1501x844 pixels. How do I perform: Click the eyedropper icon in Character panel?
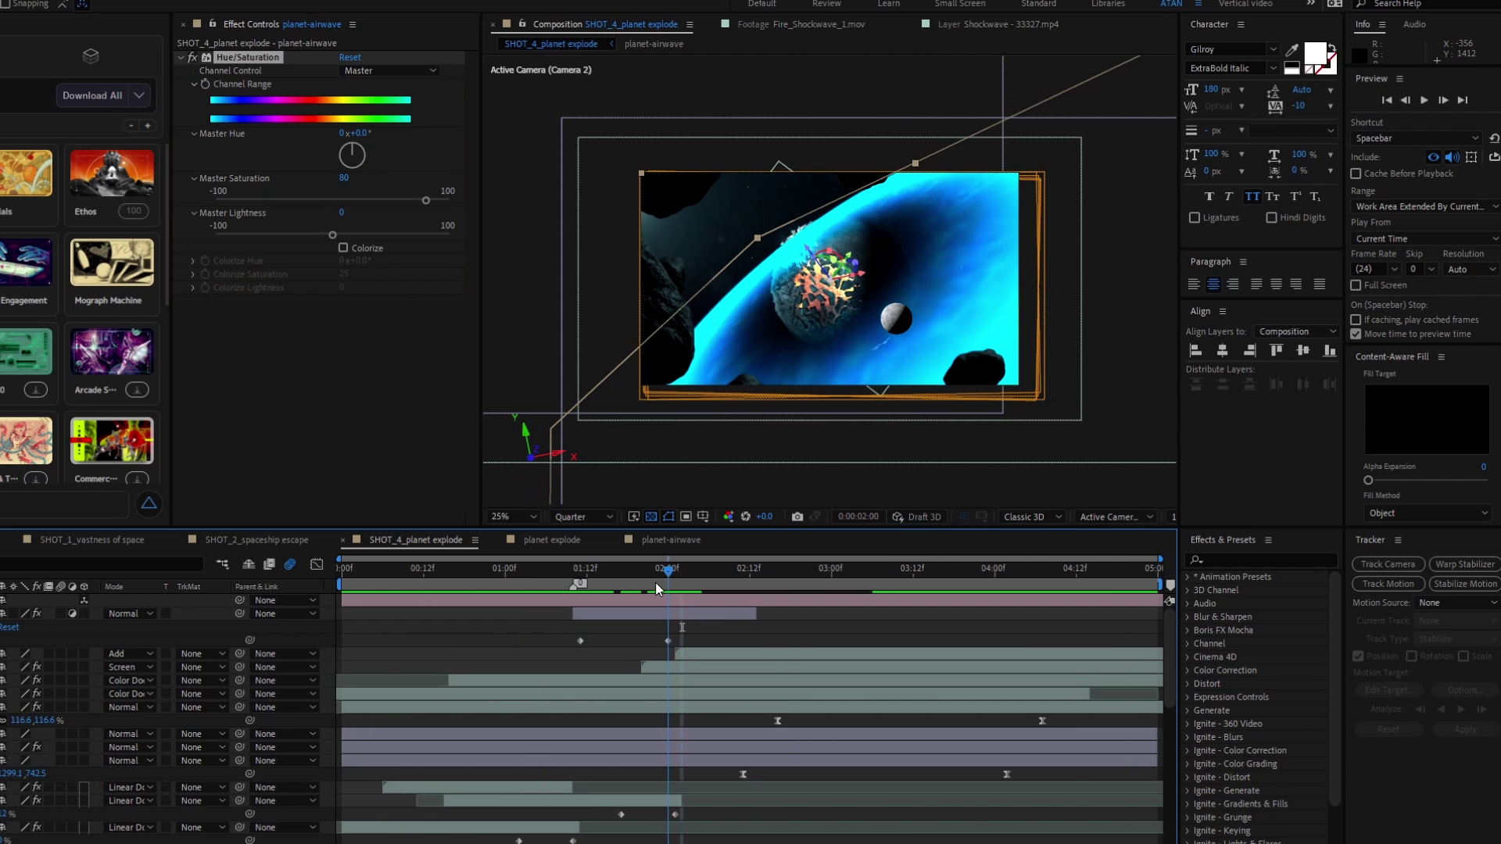1292,50
